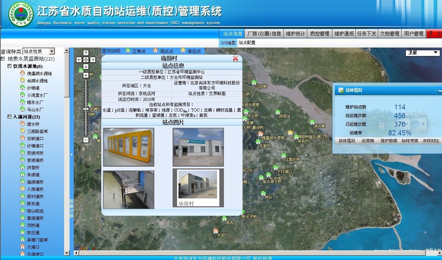Click the 浏河闸 station marker on map
Viewport: 442px width, 260px height.
312,122
